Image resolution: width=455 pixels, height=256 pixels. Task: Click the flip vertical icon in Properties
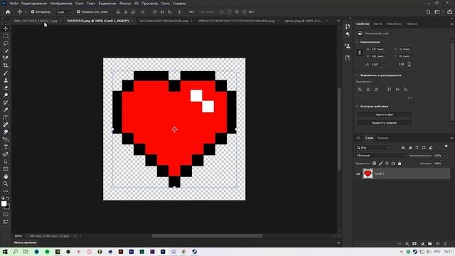pos(409,64)
